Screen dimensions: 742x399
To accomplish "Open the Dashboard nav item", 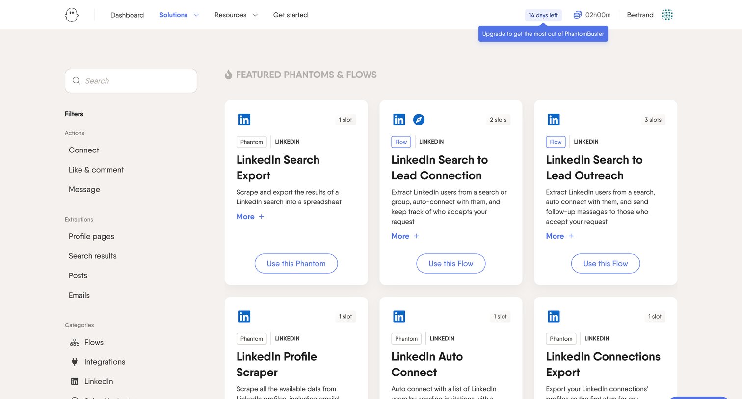I will click(x=127, y=15).
